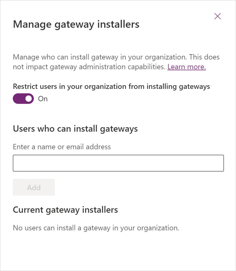Click the empty installers message text
The image size is (236, 271).
pyautogui.click(x=96, y=228)
